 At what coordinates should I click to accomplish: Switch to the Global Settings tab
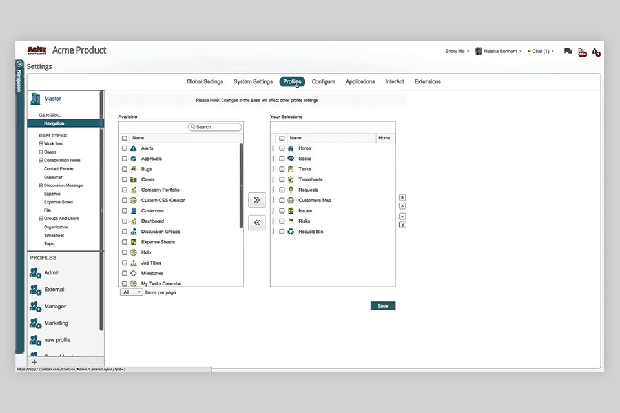click(x=205, y=81)
